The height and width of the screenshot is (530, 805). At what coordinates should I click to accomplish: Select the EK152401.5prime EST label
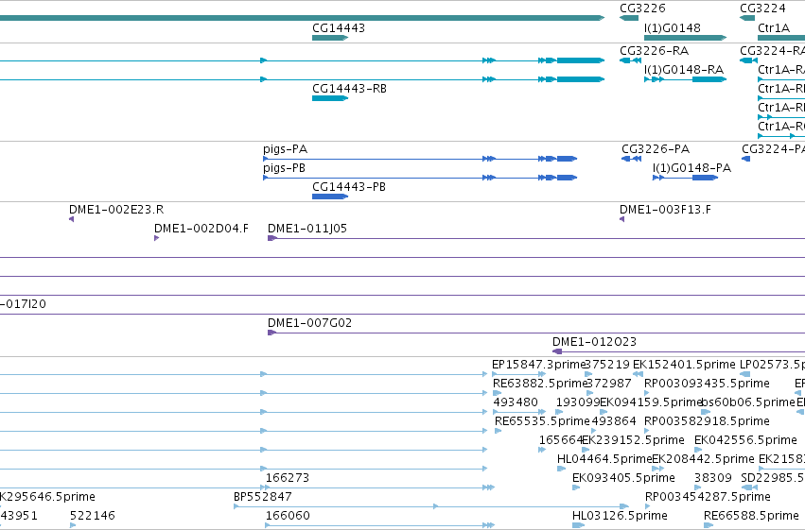(684, 365)
